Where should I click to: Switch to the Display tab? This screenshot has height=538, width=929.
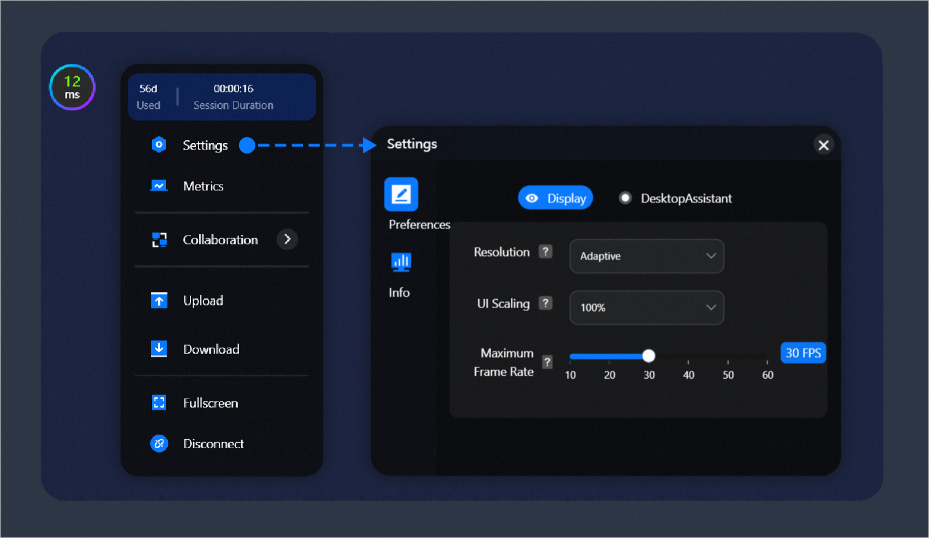[555, 198]
